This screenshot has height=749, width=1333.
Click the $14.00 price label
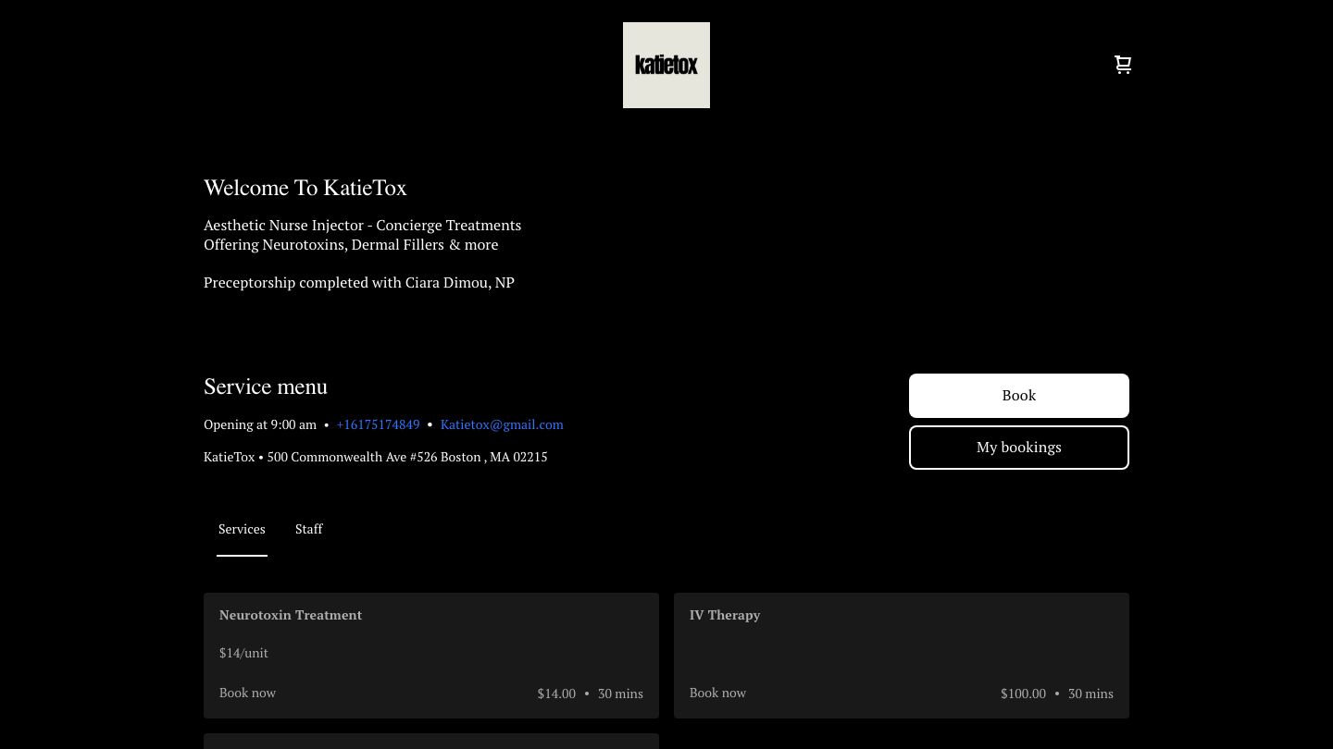tap(556, 694)
